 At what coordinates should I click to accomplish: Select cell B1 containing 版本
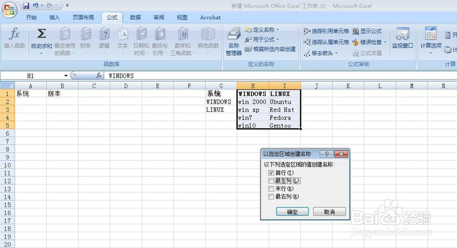(62, 94)
